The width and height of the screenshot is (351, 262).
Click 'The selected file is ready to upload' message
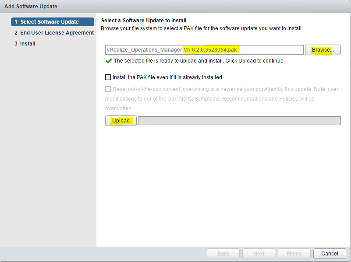coord(199,61)
